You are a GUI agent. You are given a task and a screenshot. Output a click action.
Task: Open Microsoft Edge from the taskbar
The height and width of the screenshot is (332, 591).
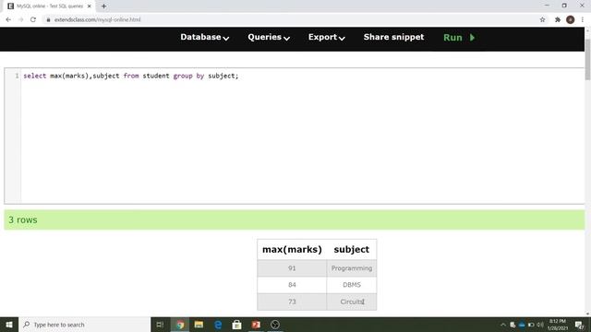(x=218, y=325)
